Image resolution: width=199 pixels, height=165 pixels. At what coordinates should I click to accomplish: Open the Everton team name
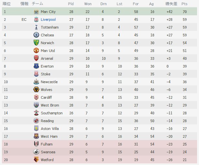pos(47,66)
